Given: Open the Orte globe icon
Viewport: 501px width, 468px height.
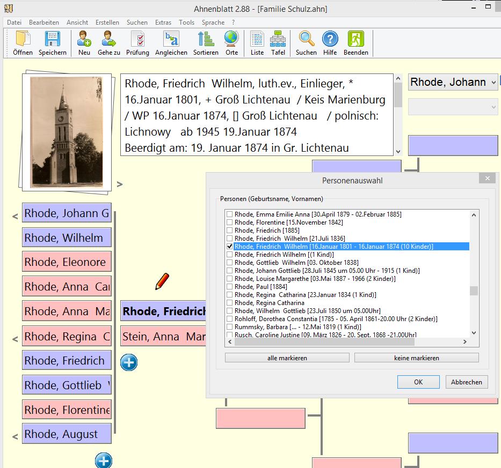Looking at the screenshot, I should pos(231,39).
